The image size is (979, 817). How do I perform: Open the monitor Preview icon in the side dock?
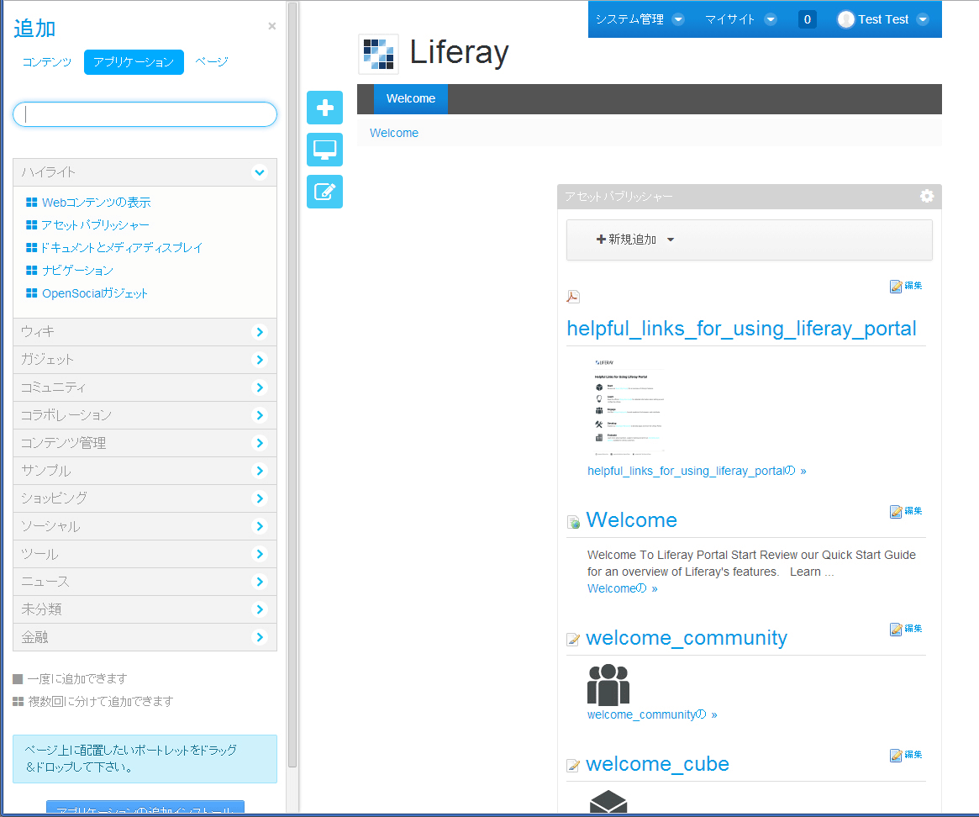tap(324, 150)
